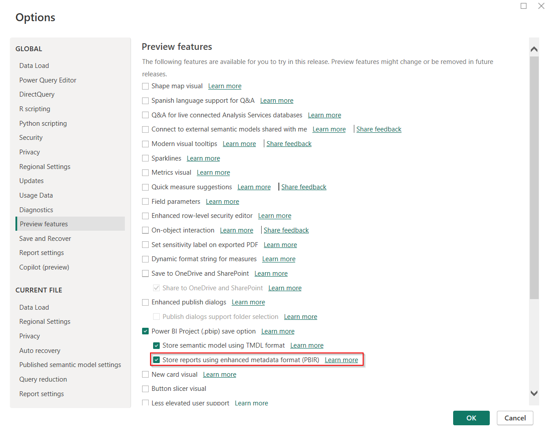Viewport: 548px width, 431px height.
Task: Open Learn more for New card visual
Action: 220,375
